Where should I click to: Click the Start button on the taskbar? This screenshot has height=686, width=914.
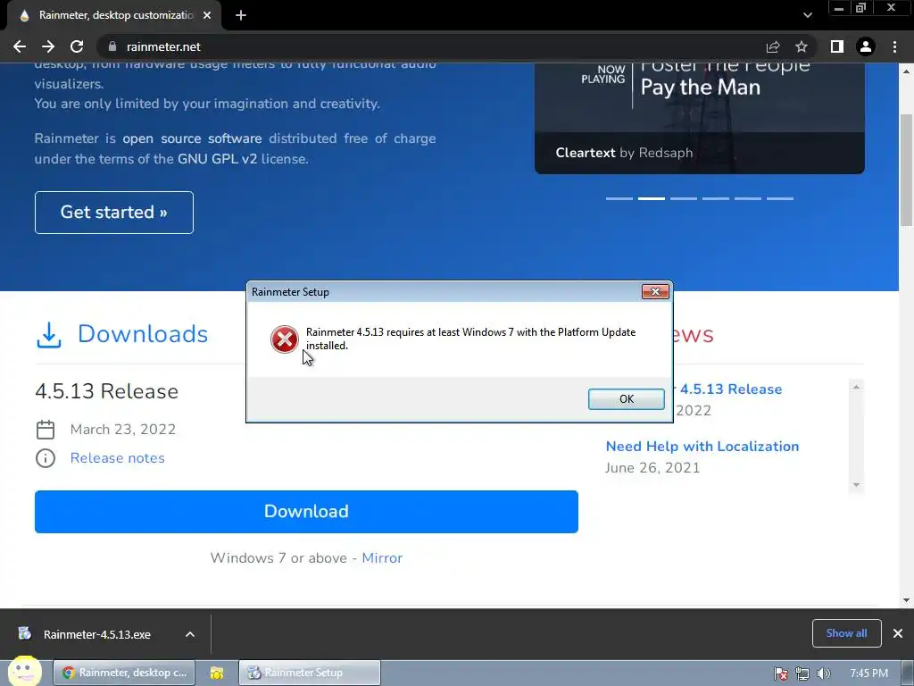(24, 672)
